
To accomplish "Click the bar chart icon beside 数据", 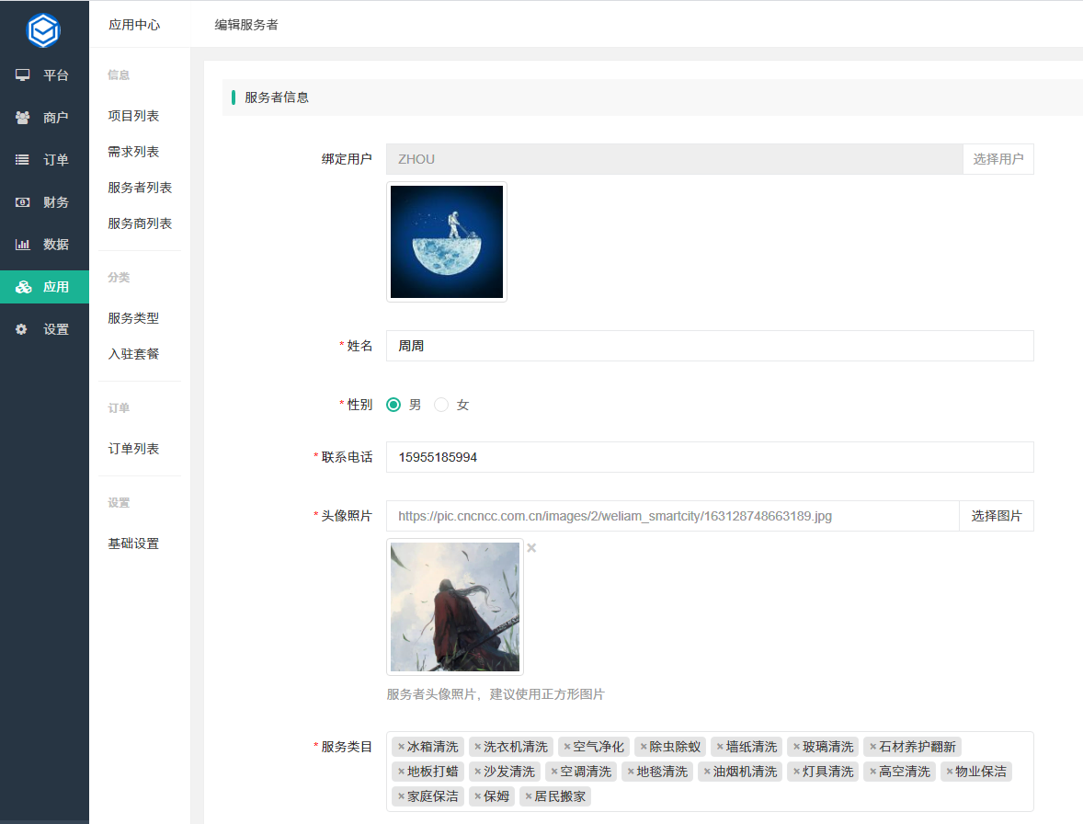I will coord(23,244).
